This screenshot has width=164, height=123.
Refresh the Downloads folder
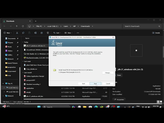click(x=23, y=26)
